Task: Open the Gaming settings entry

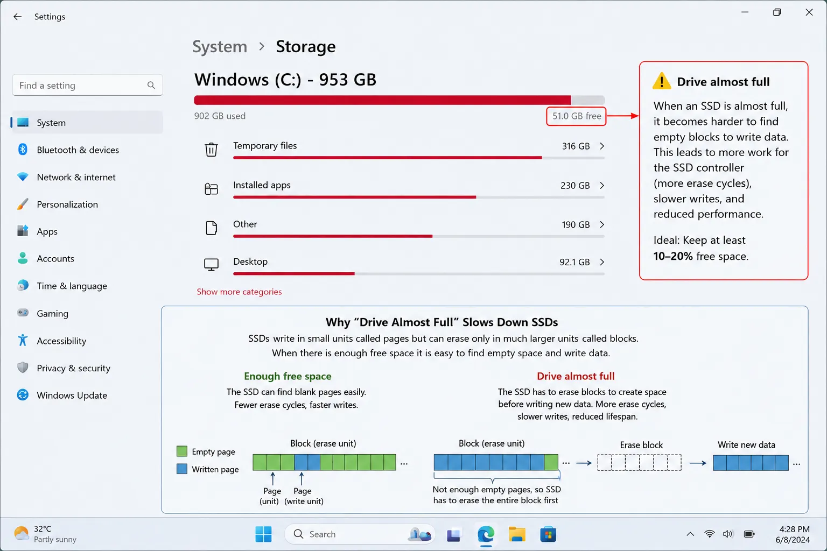Action: tap(87, 313)
